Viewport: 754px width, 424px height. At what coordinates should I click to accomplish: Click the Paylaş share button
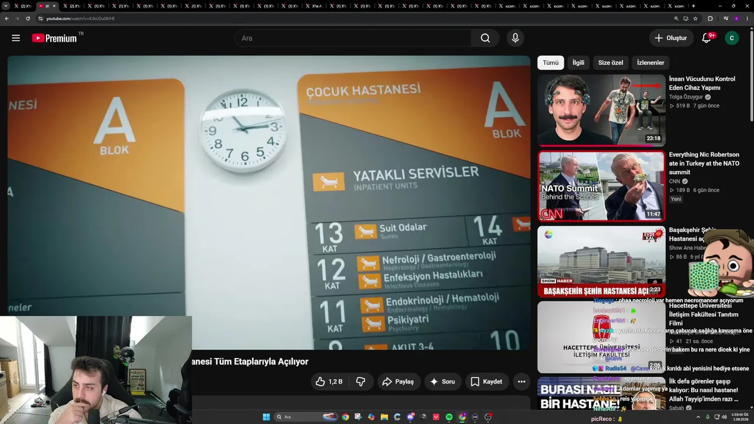click(x=398, y=382)
